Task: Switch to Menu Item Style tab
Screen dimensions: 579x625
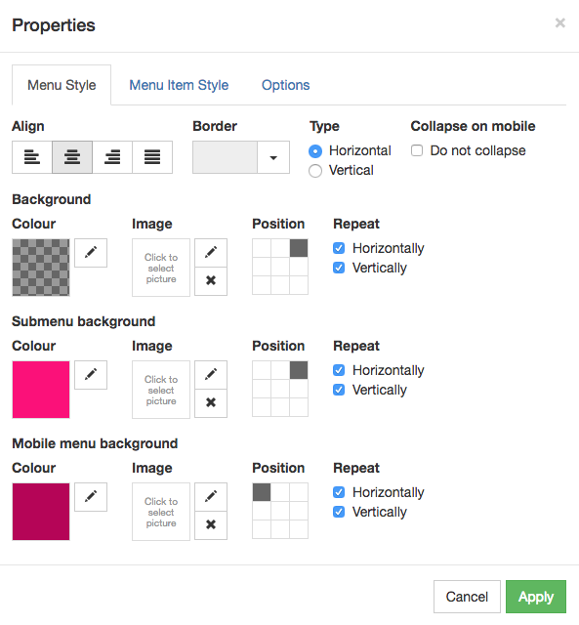Action: [179, 85]
